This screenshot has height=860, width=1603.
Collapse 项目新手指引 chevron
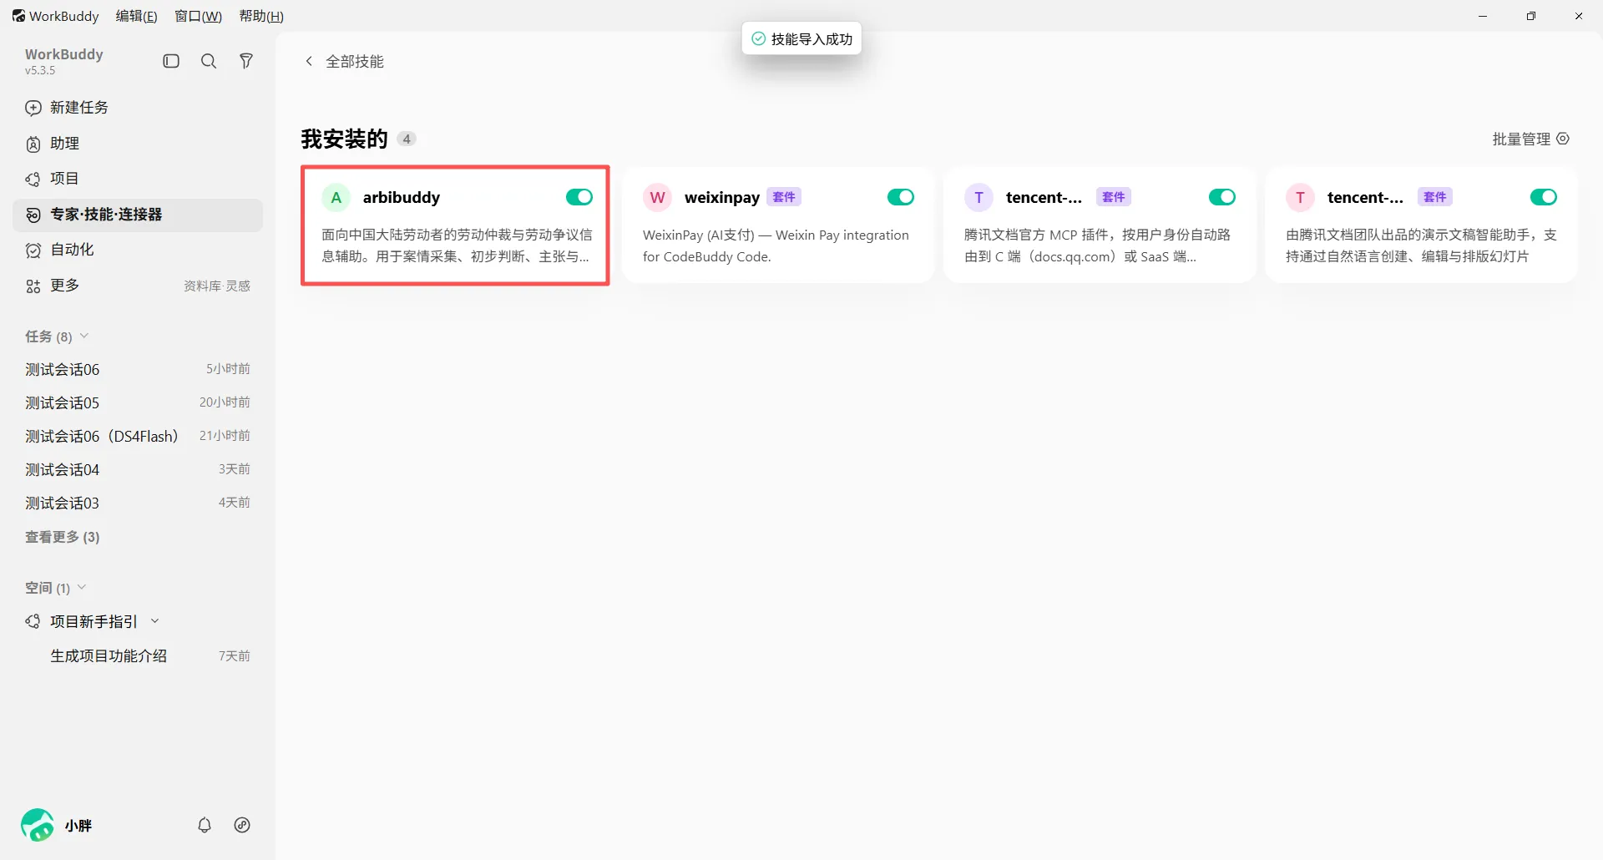pos(155,621)
